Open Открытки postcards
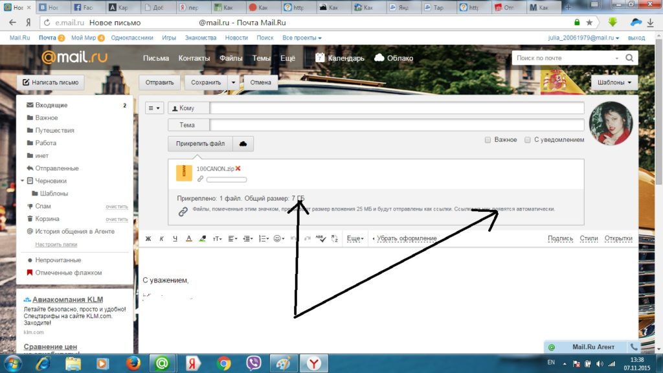The height and width of the screenshot is (373, 663). (x=618, y=238)
